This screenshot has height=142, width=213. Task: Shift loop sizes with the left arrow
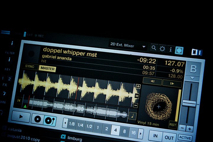point(65,123)
